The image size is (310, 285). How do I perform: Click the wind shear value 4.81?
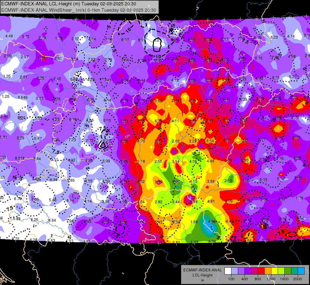pos(211,201)
